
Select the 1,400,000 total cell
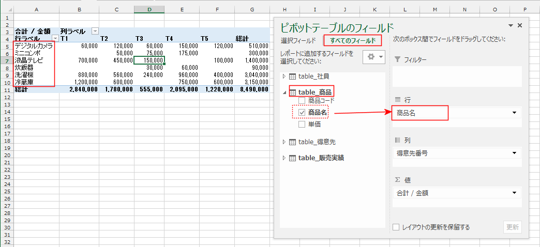coord(252,60)
